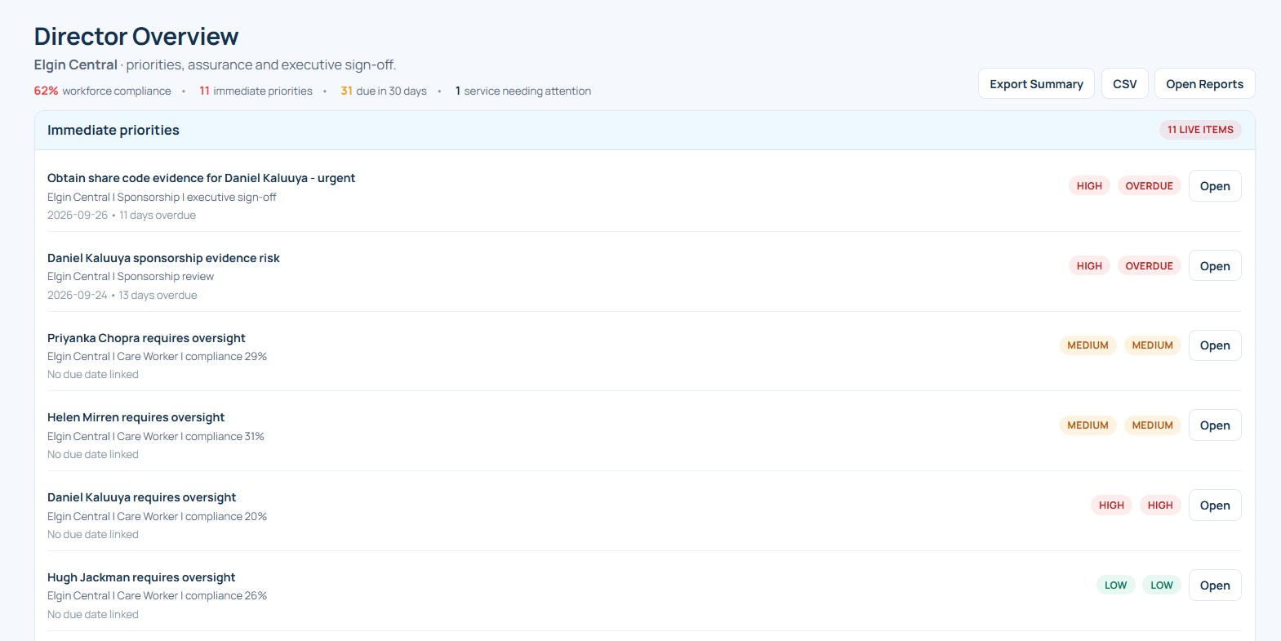Image resolution: width=1281 pixels, height=641 pixels.
Task: Click title 'Priyanka Chopra requires oversight'
Action: [146, 338]
